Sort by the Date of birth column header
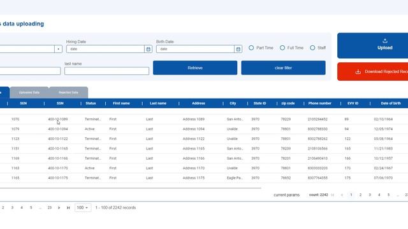The height and width of the screenshot is (229, 408). (x=391, y=103)
